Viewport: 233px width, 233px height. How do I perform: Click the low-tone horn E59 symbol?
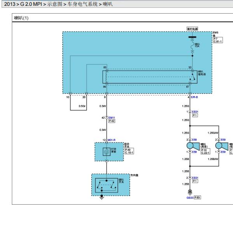pos(222,146)
